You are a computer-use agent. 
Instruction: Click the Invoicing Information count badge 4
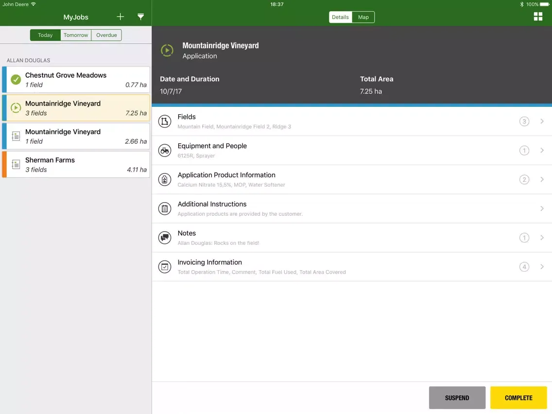[524, 267]
